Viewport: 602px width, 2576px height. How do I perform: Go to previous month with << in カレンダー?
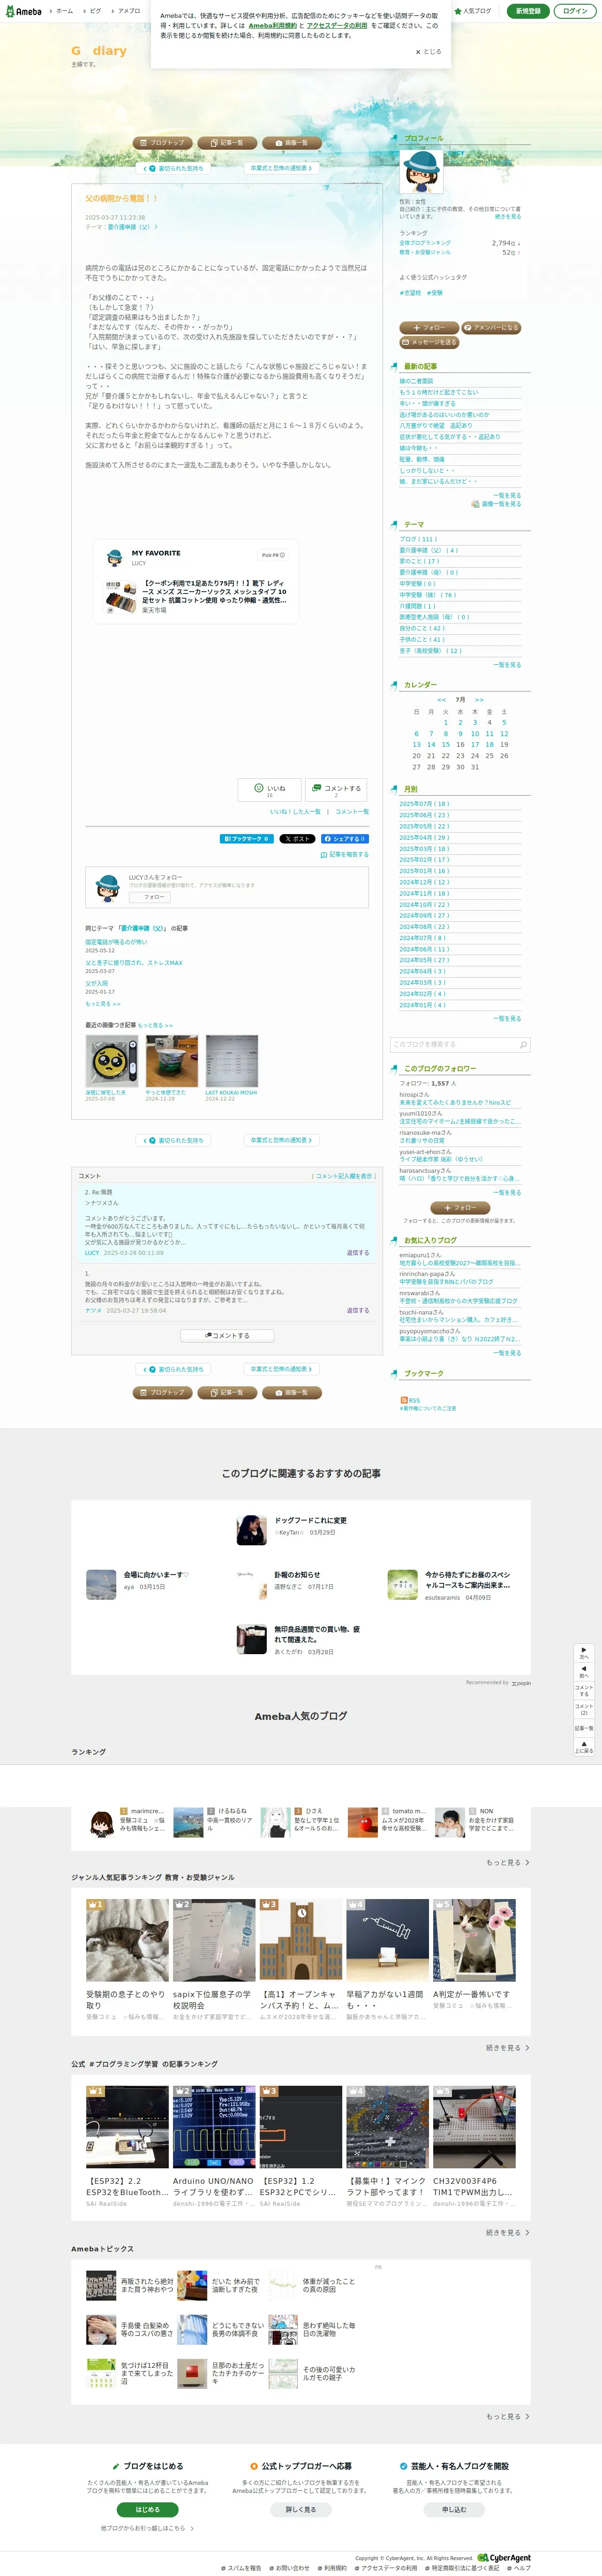441,700
